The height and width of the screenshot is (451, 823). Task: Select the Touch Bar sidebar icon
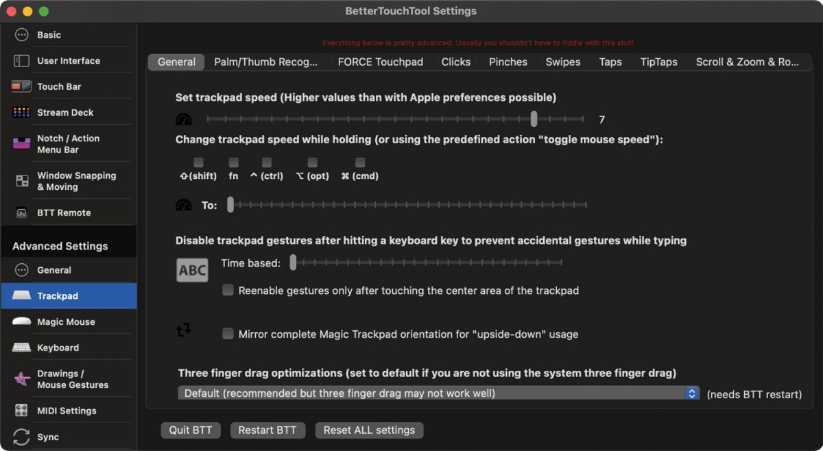tap(21, 86)
